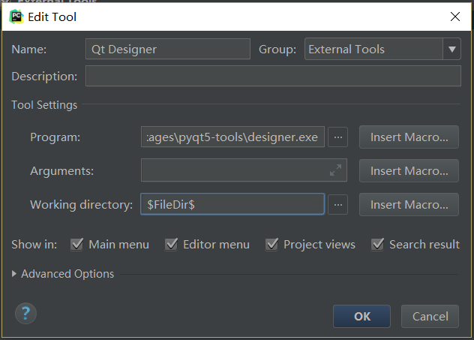Click Insert Macro for Arguments

(409, 170)
